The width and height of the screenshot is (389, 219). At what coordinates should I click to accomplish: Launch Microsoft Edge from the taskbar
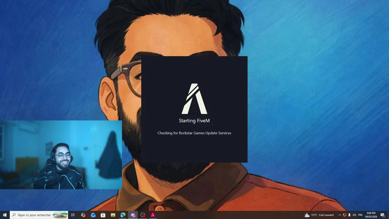point(123,215)
